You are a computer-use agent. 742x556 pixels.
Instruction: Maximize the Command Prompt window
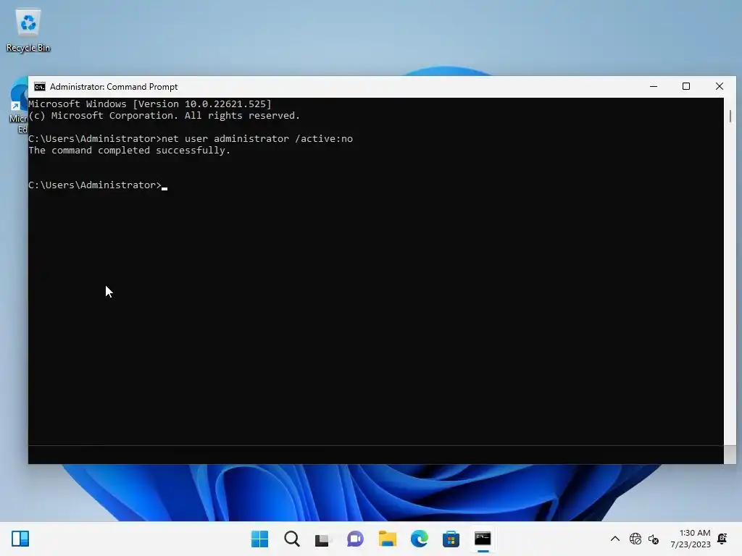point(686,87)
